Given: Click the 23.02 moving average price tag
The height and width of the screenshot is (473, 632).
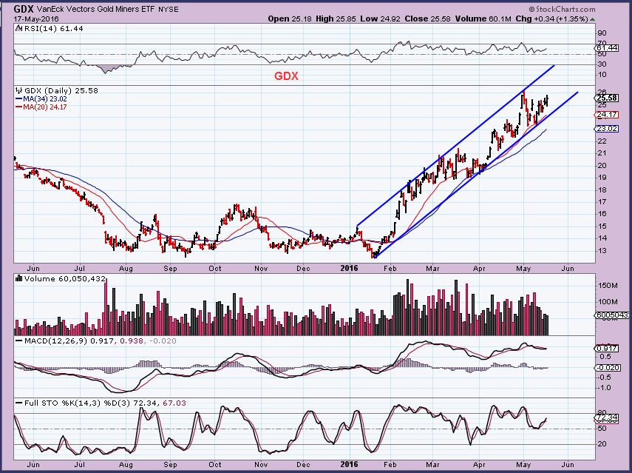Looking at the screenshot, I should [x=607, y=129].
